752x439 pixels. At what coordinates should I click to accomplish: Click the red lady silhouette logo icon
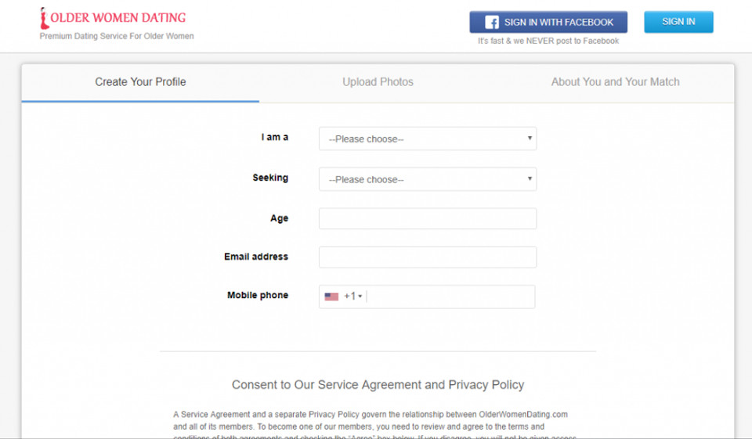tap(44, 18)
